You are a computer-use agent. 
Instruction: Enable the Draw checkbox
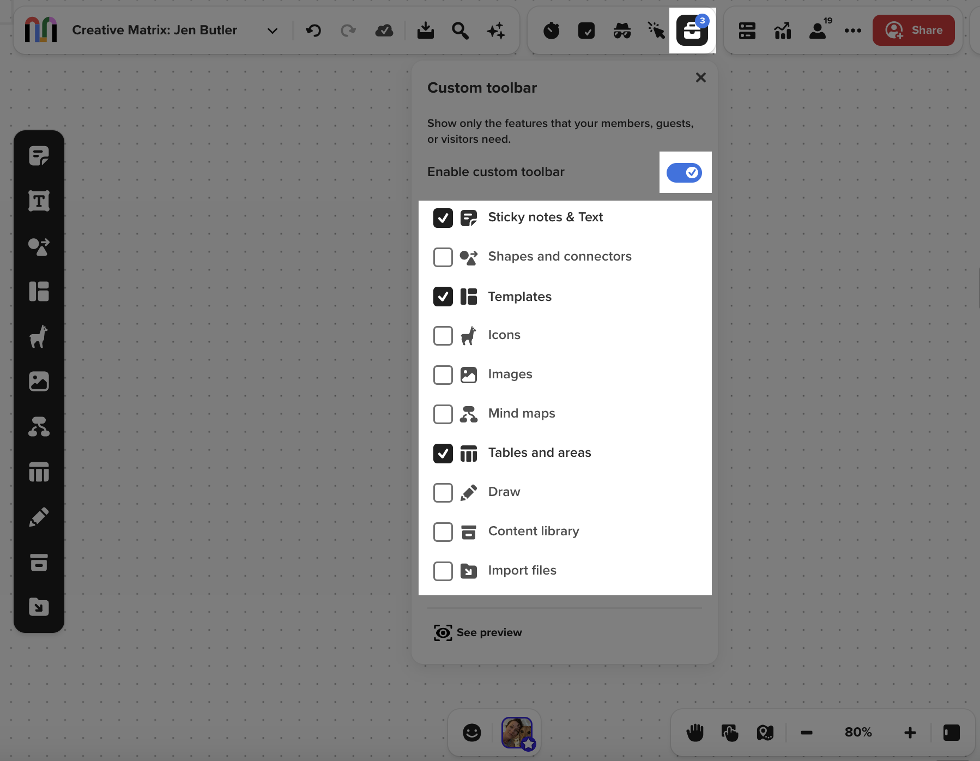point(443,492)
